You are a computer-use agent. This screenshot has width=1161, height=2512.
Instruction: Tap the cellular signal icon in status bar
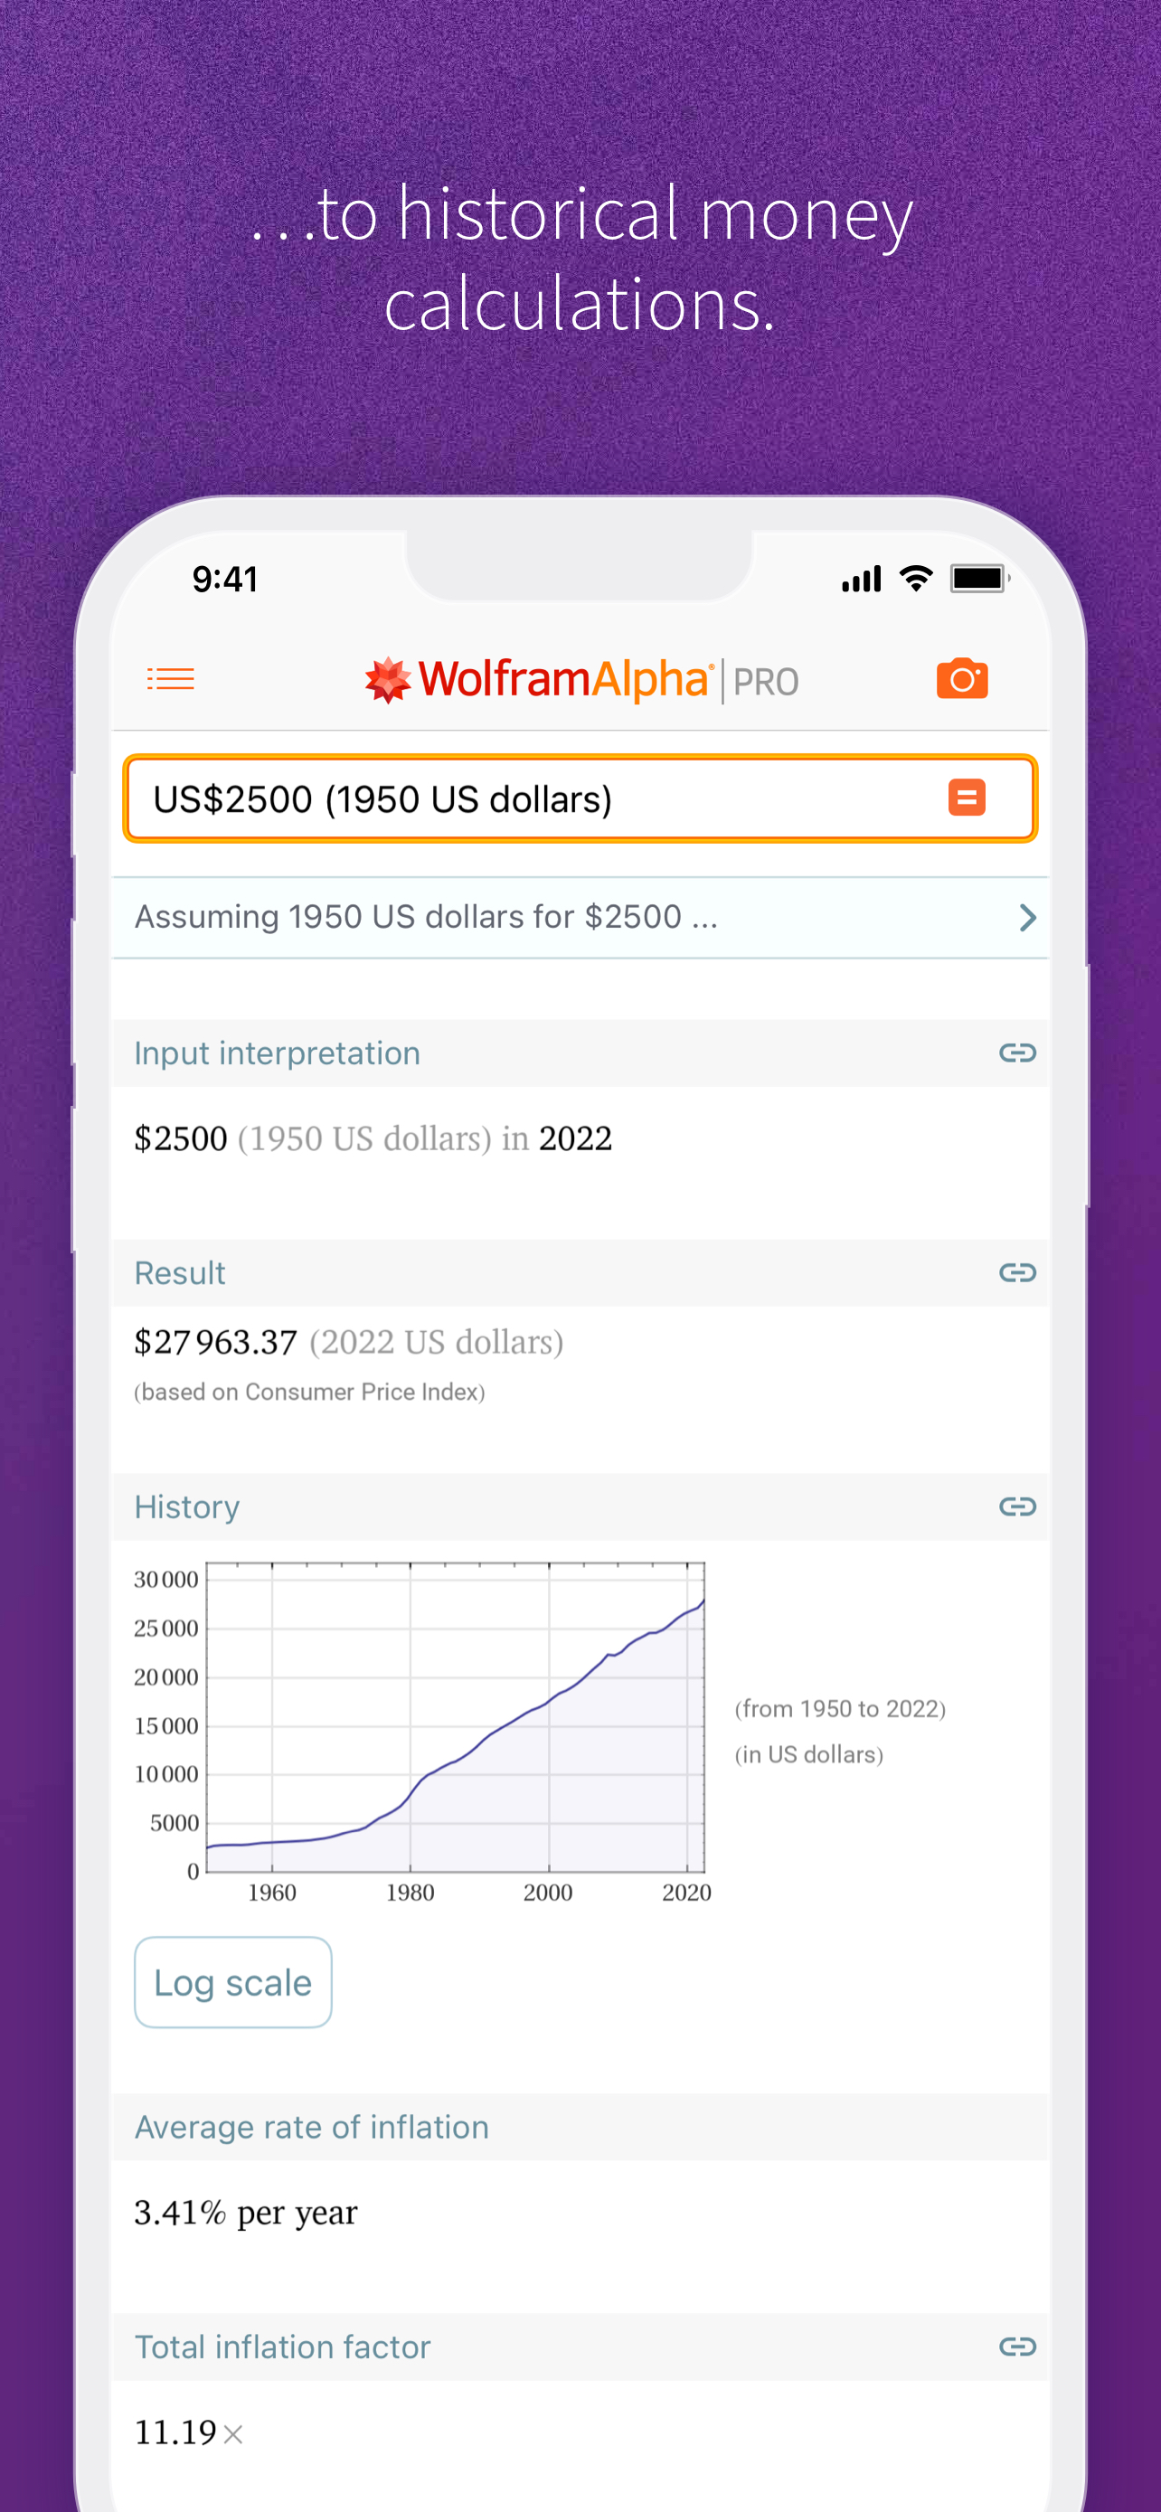861,579
